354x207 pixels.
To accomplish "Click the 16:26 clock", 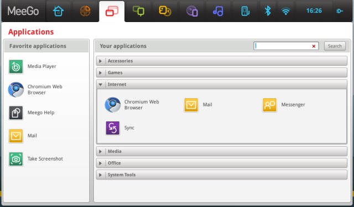I will (x=314, y=10).
